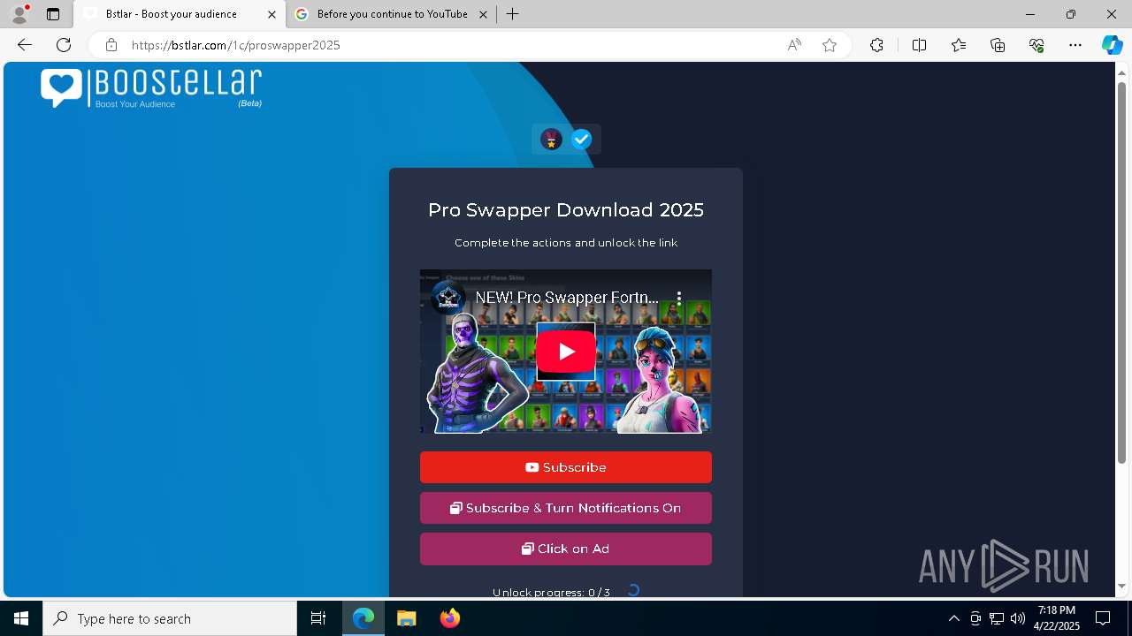This screenshot has height=636, width=1132.
Task: Close the Bstlar tab
Action: tap(272, 14)
